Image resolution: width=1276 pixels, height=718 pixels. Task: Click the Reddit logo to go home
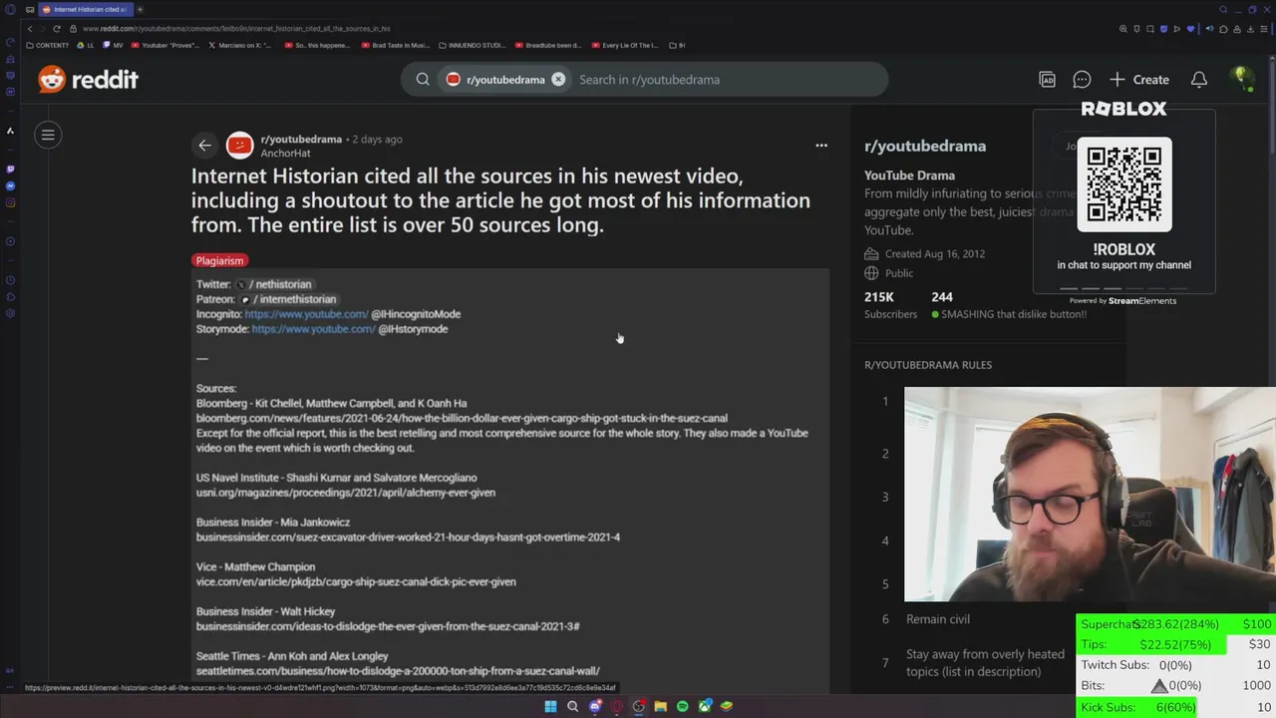pyautogui.click(x=88, y=79)
